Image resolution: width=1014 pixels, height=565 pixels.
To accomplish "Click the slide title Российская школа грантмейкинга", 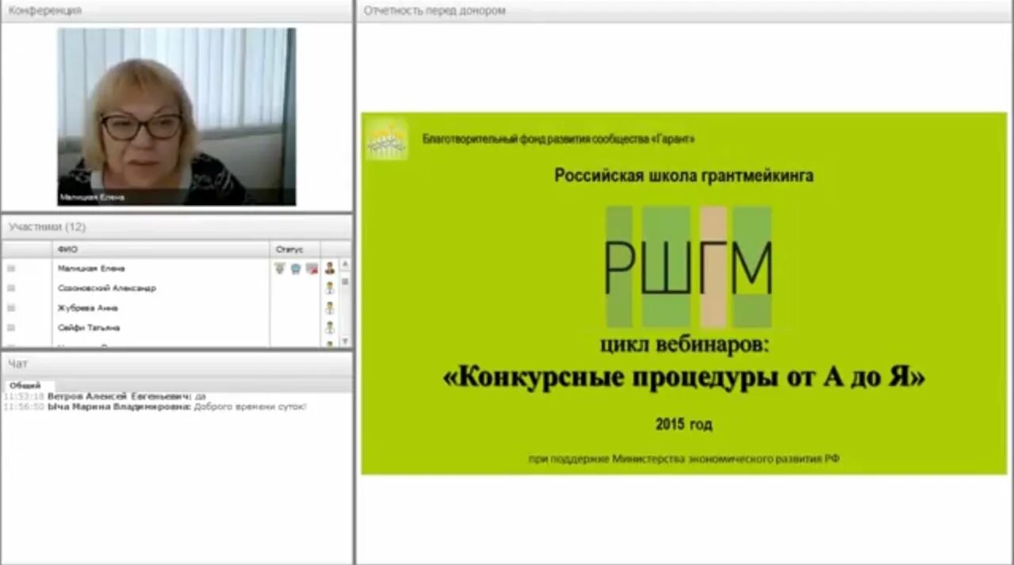I will click(683, 176).
